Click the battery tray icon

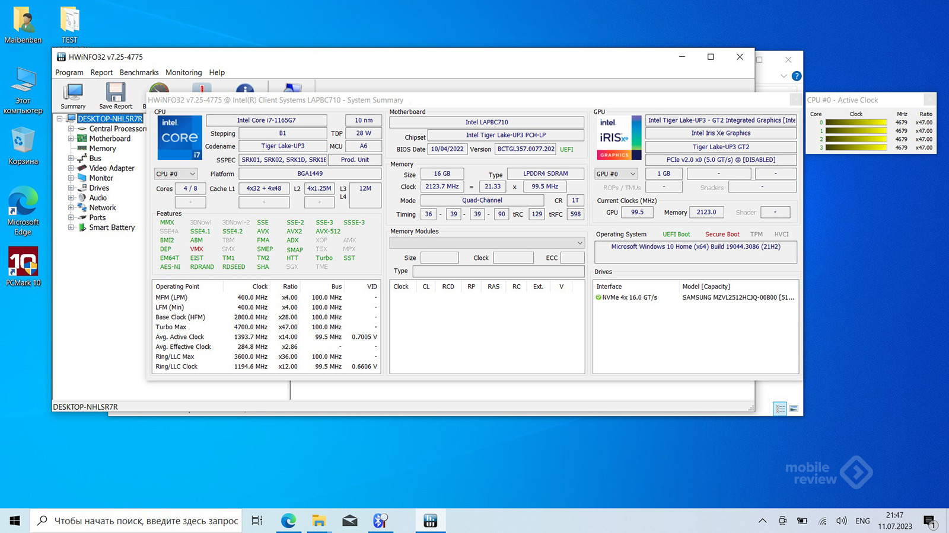pyautogui.click(x=802, y=521)
